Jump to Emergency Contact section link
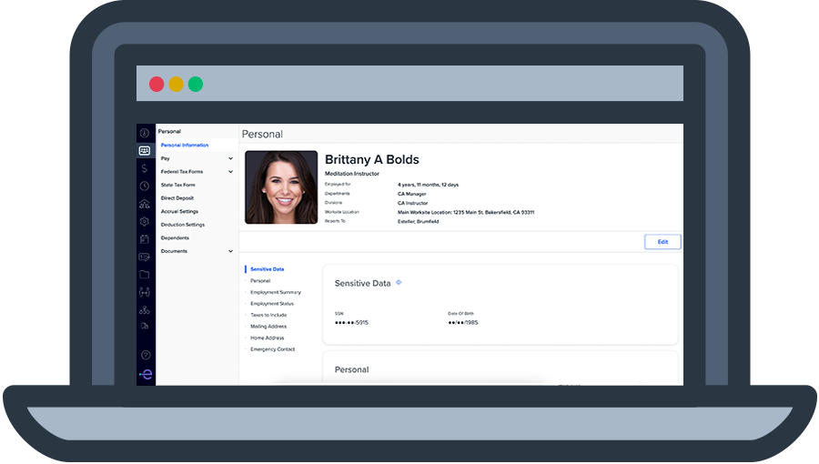The height and width of the screenshot is (464, 819). click(273, 349)
